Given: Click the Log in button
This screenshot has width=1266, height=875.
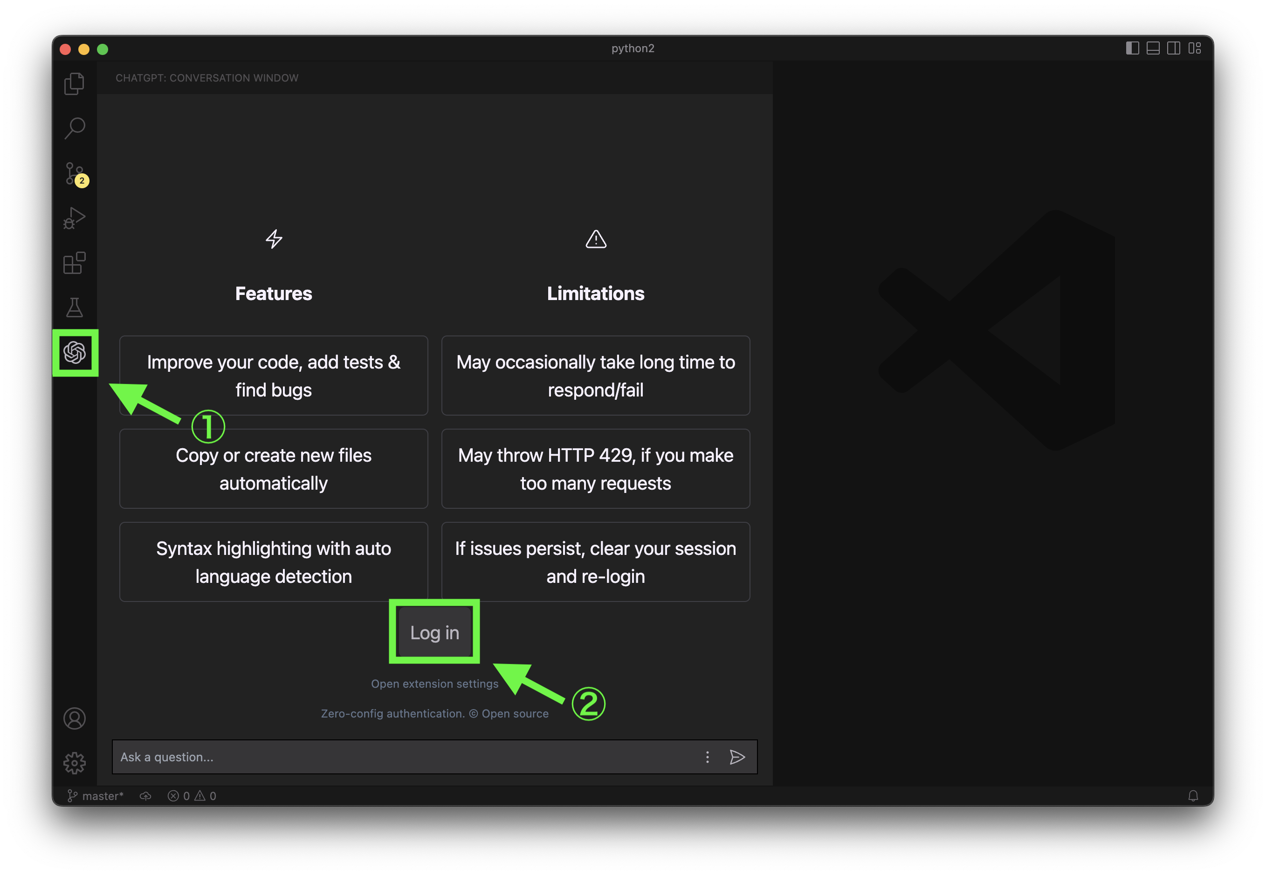Looking at the screenshot, I should (435, 632).
